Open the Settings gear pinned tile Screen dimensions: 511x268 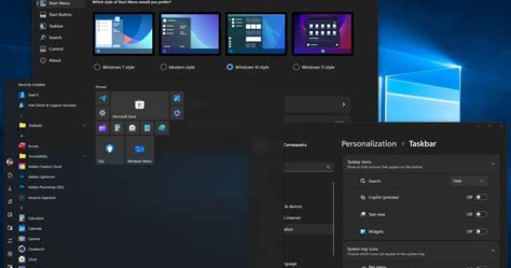point(103,113)
